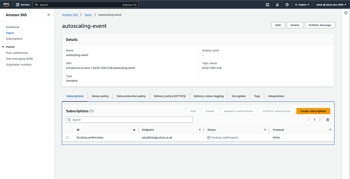Open subscriptions table settings gear
This screenshot has width=350, height=179.
[x=328, y=120]
